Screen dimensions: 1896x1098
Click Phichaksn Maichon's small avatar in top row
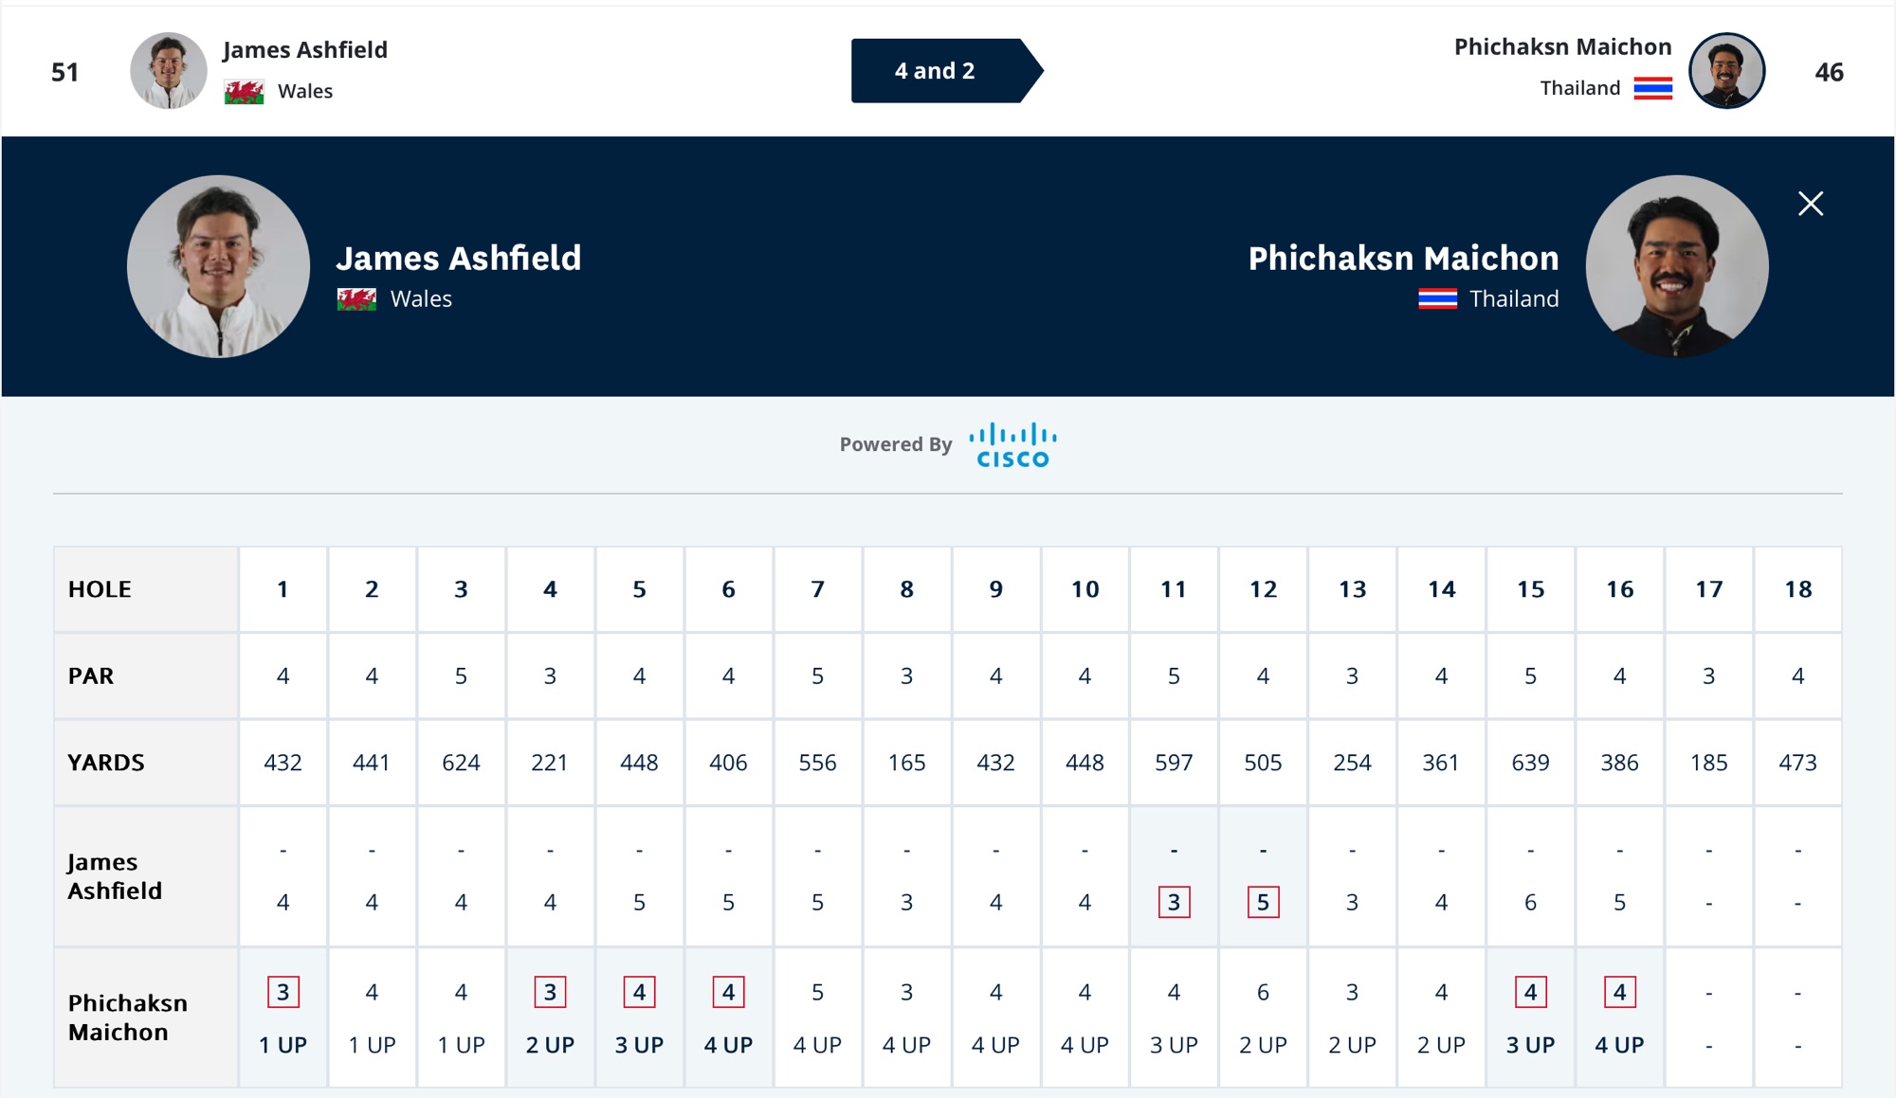coord(1726,71)
